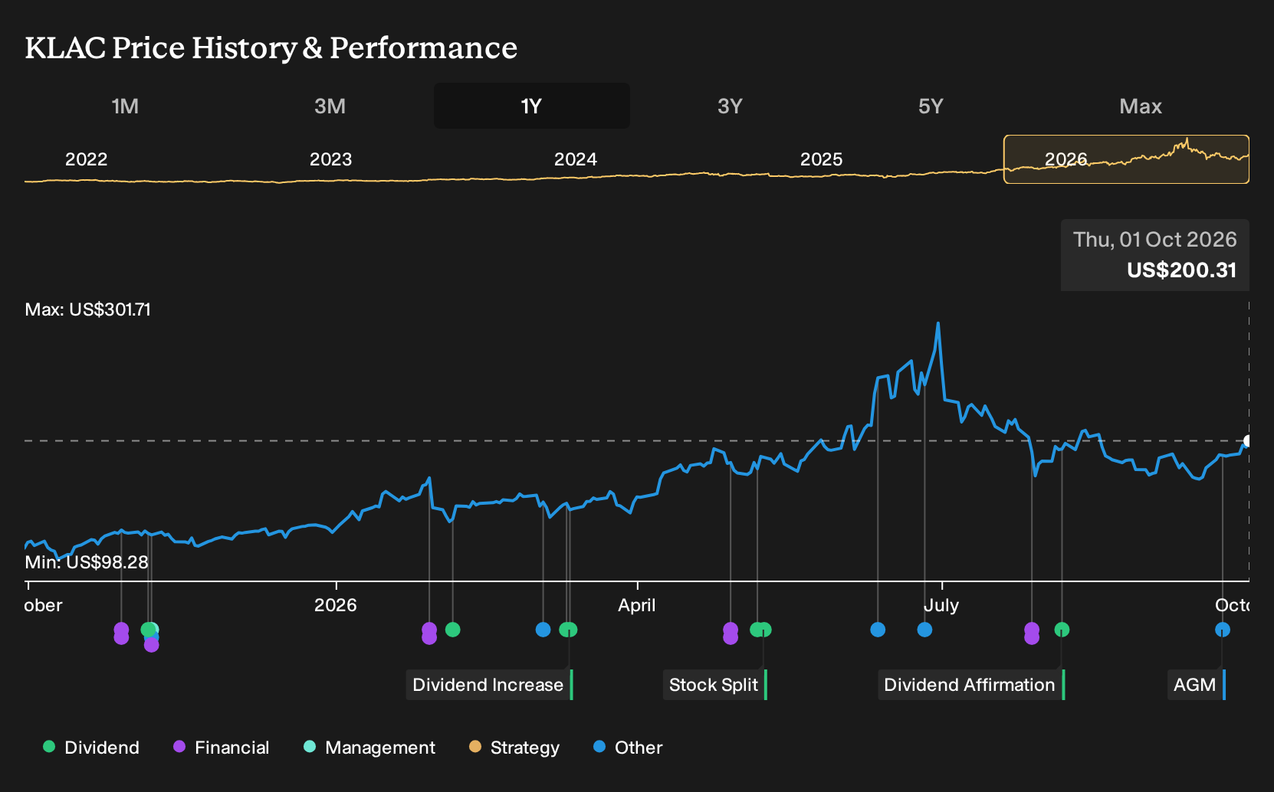Click the first blue marker between April and July
The image size is (1274, 792).
[x=878, y=630]
